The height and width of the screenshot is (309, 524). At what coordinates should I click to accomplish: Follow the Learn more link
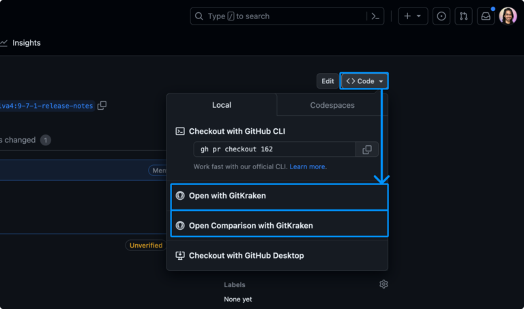click(x=308, y=166)
